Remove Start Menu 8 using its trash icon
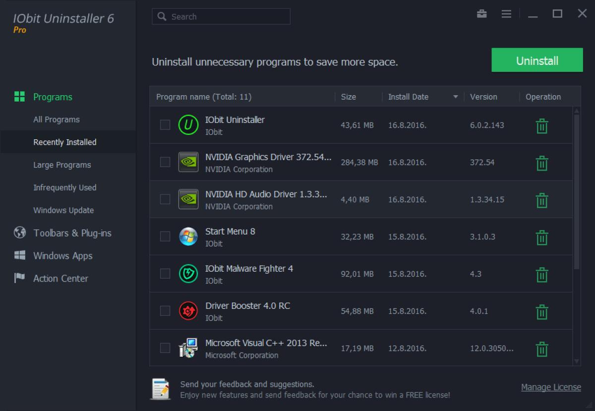The image size is (595, 411). point(541,237)
